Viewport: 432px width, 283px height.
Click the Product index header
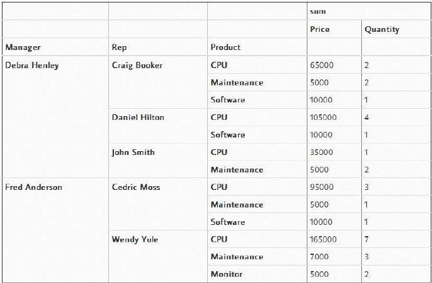[225, 47]
